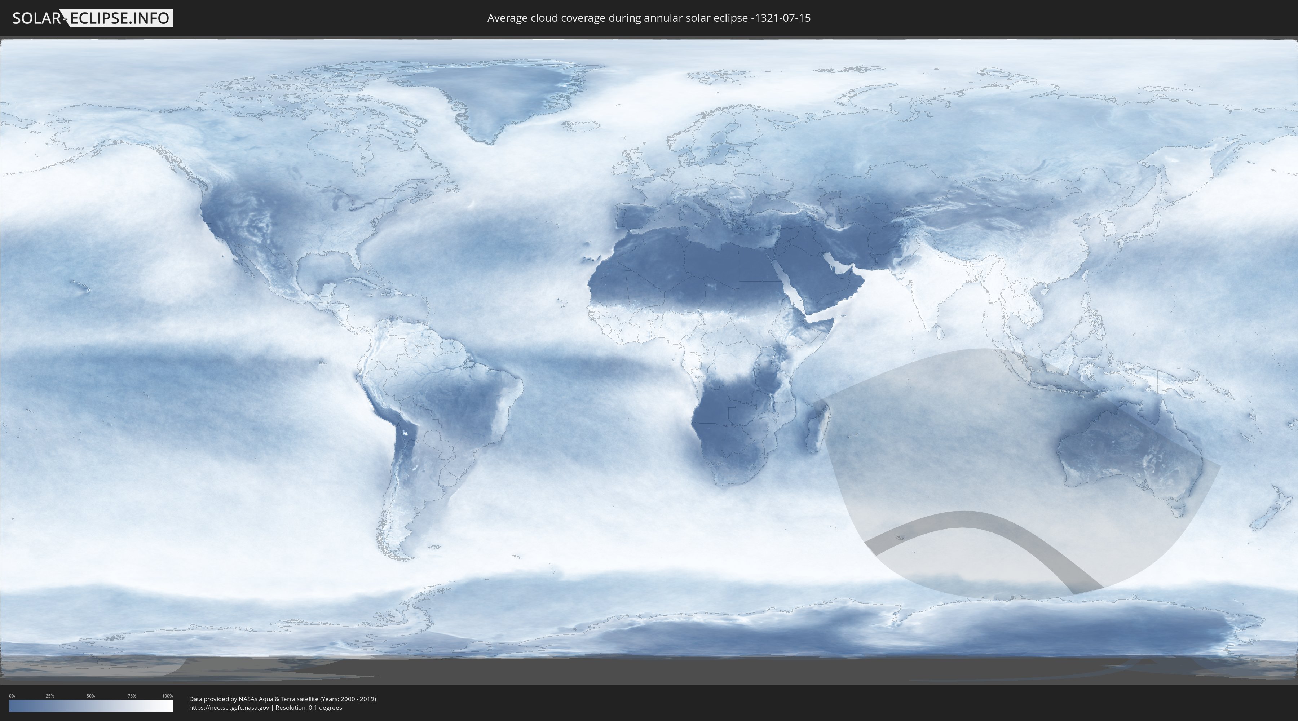Click on the Sahara desert region

(706, 267)
